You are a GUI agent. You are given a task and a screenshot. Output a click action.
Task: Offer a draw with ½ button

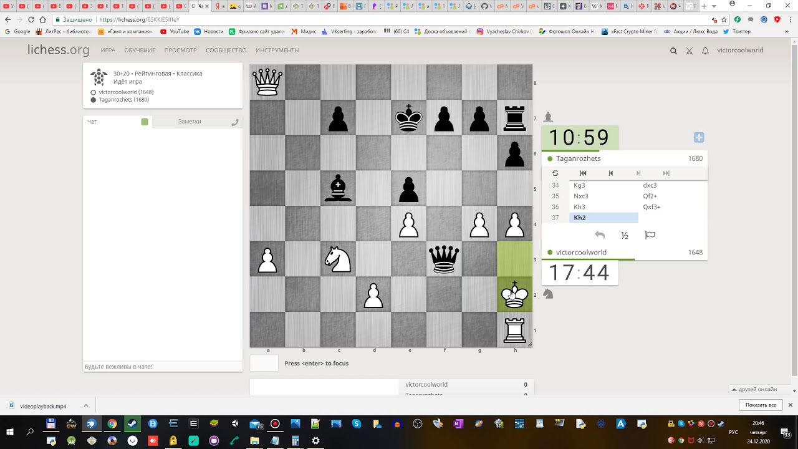pos(625,235)
